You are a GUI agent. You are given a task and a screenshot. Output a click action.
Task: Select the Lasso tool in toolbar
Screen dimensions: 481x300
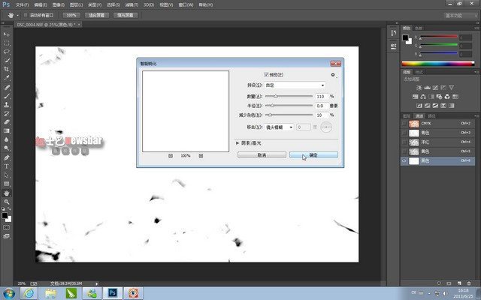click(x=7, y=52)
